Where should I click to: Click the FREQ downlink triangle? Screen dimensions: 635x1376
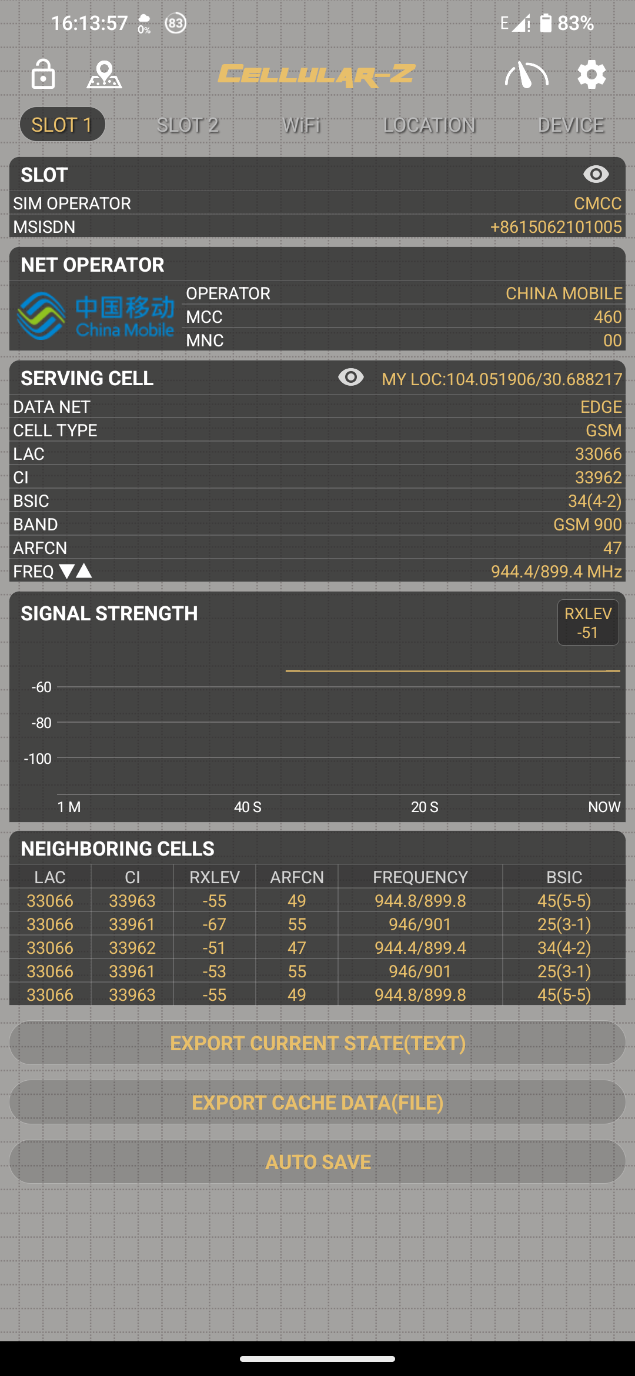66,570
